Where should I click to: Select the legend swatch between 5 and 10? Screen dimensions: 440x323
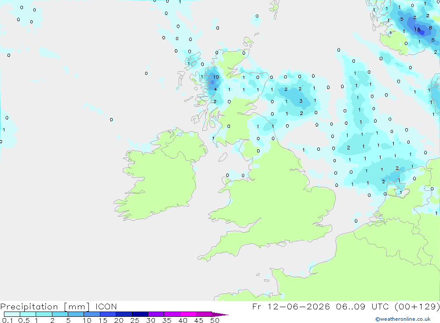pos(76,314)
